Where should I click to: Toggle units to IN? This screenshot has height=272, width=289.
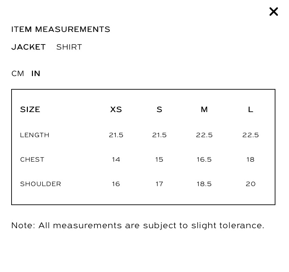tap(36, 74)
